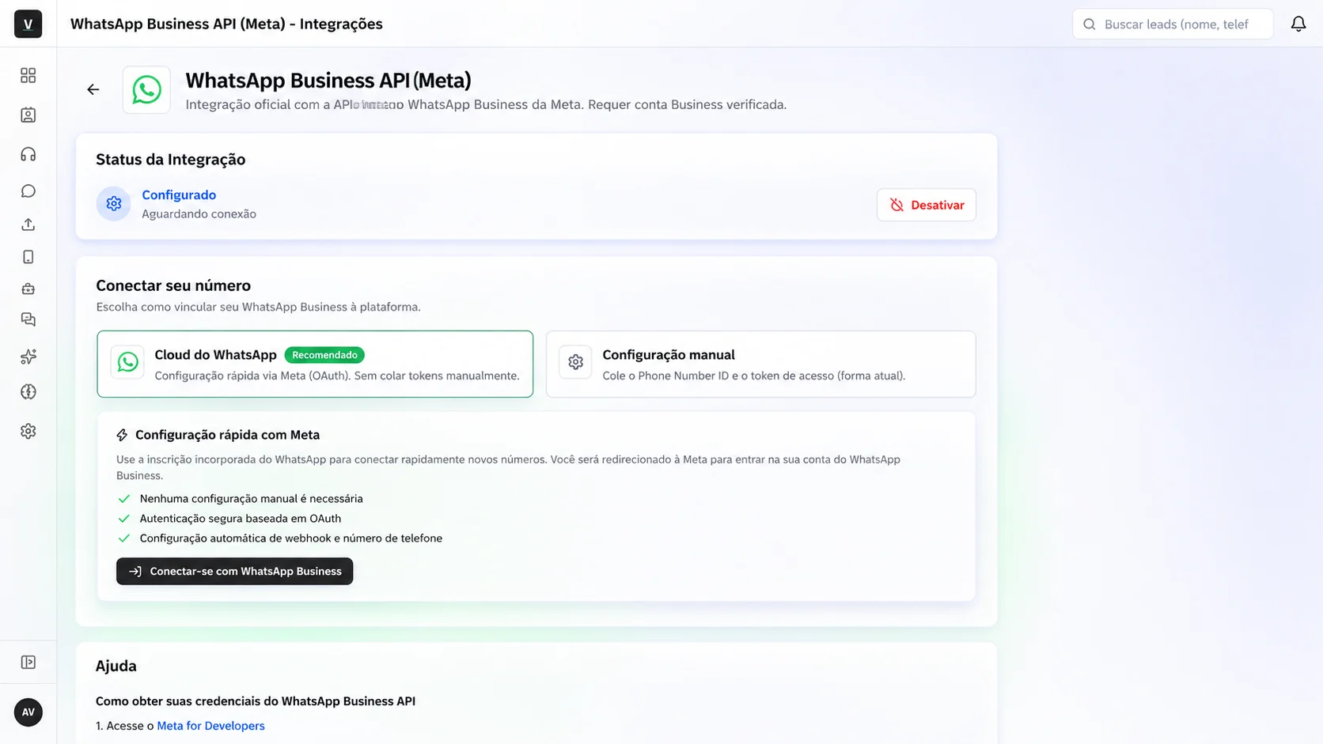Open the AV user avatar menu
This screenshot has width=1323, height=744.
[x=28, y=712]
